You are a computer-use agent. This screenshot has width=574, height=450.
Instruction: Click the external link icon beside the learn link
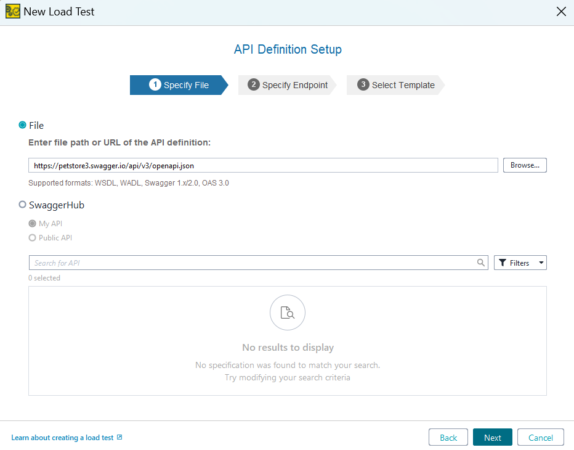coord(120,437)
